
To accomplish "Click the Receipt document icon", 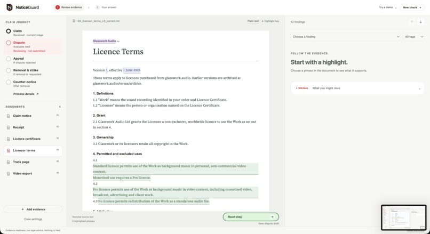I will pos(8,127).
